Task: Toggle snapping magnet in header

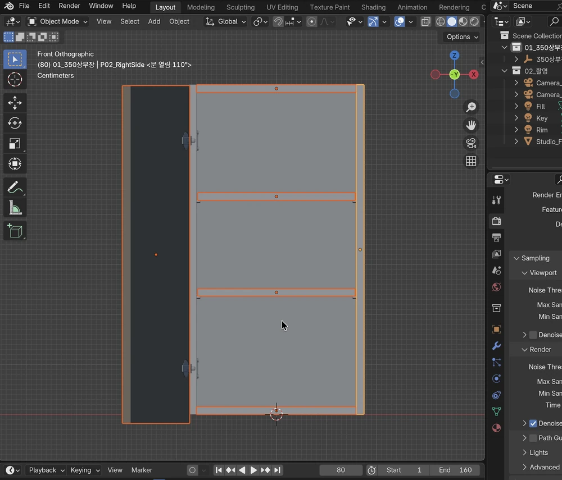Action: [278, 21]
